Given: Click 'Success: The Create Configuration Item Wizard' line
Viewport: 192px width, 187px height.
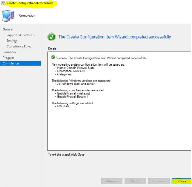Looking at the screenshot, I should [101, 58].
